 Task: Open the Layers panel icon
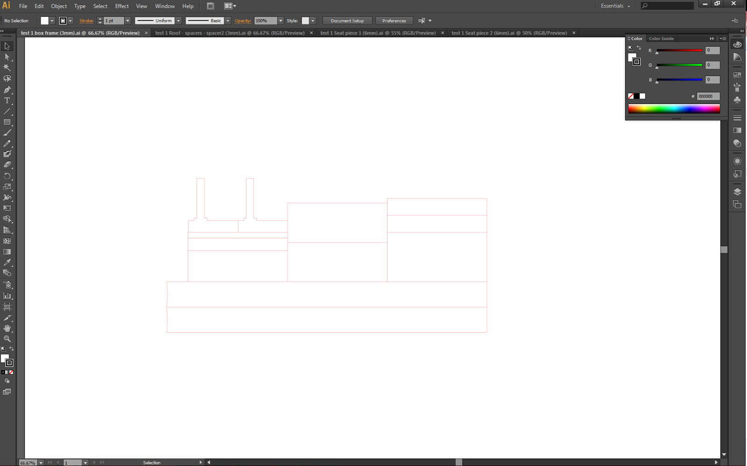point(737,192)
